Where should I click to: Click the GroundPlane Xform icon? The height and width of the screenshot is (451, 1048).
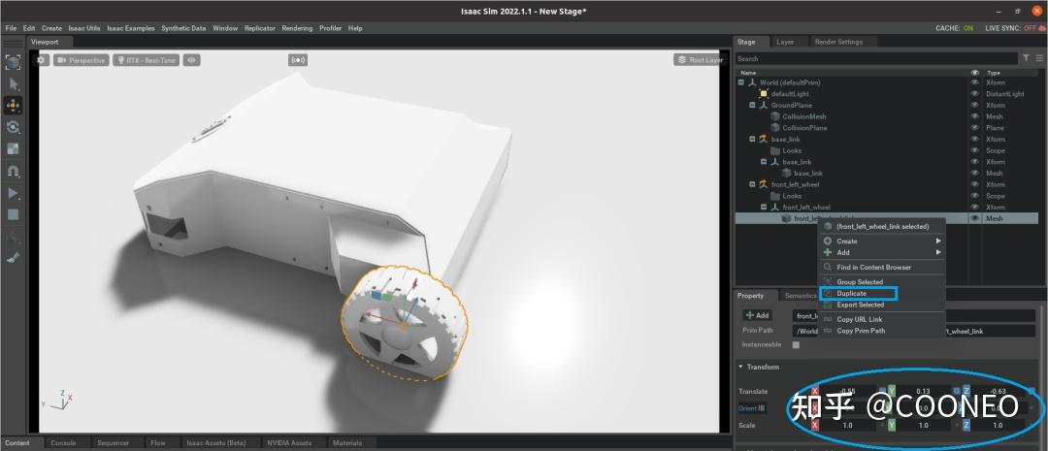click(x=764, y=106)
